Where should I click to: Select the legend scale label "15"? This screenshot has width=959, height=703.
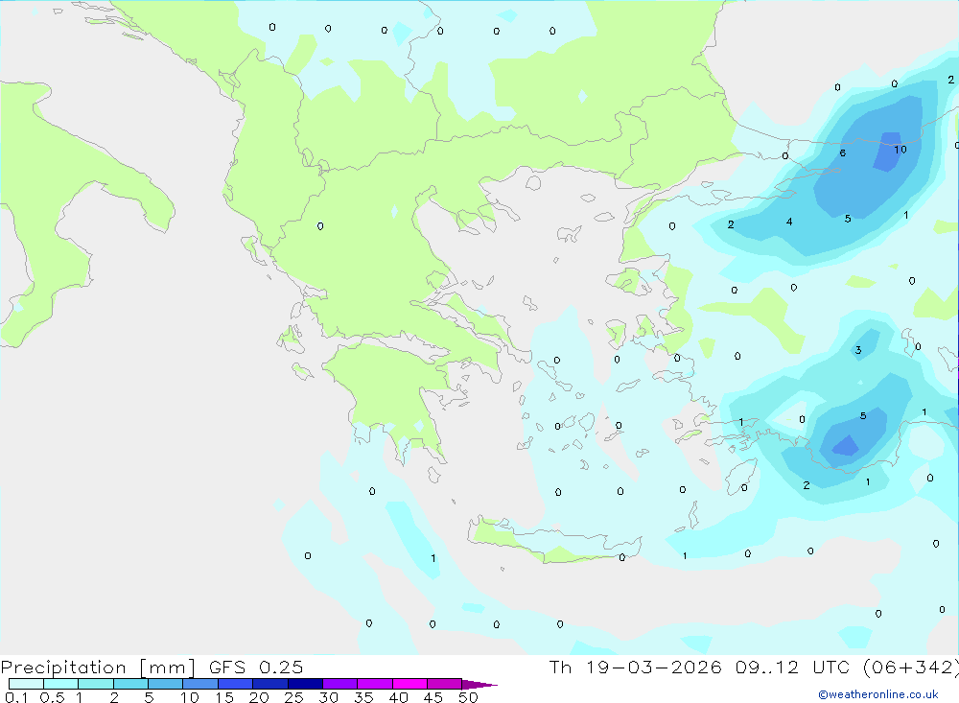pos(224,697)
